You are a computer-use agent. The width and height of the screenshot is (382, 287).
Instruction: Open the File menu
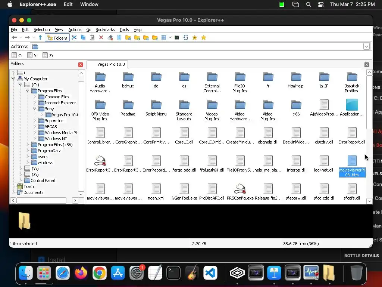[14, 30]
